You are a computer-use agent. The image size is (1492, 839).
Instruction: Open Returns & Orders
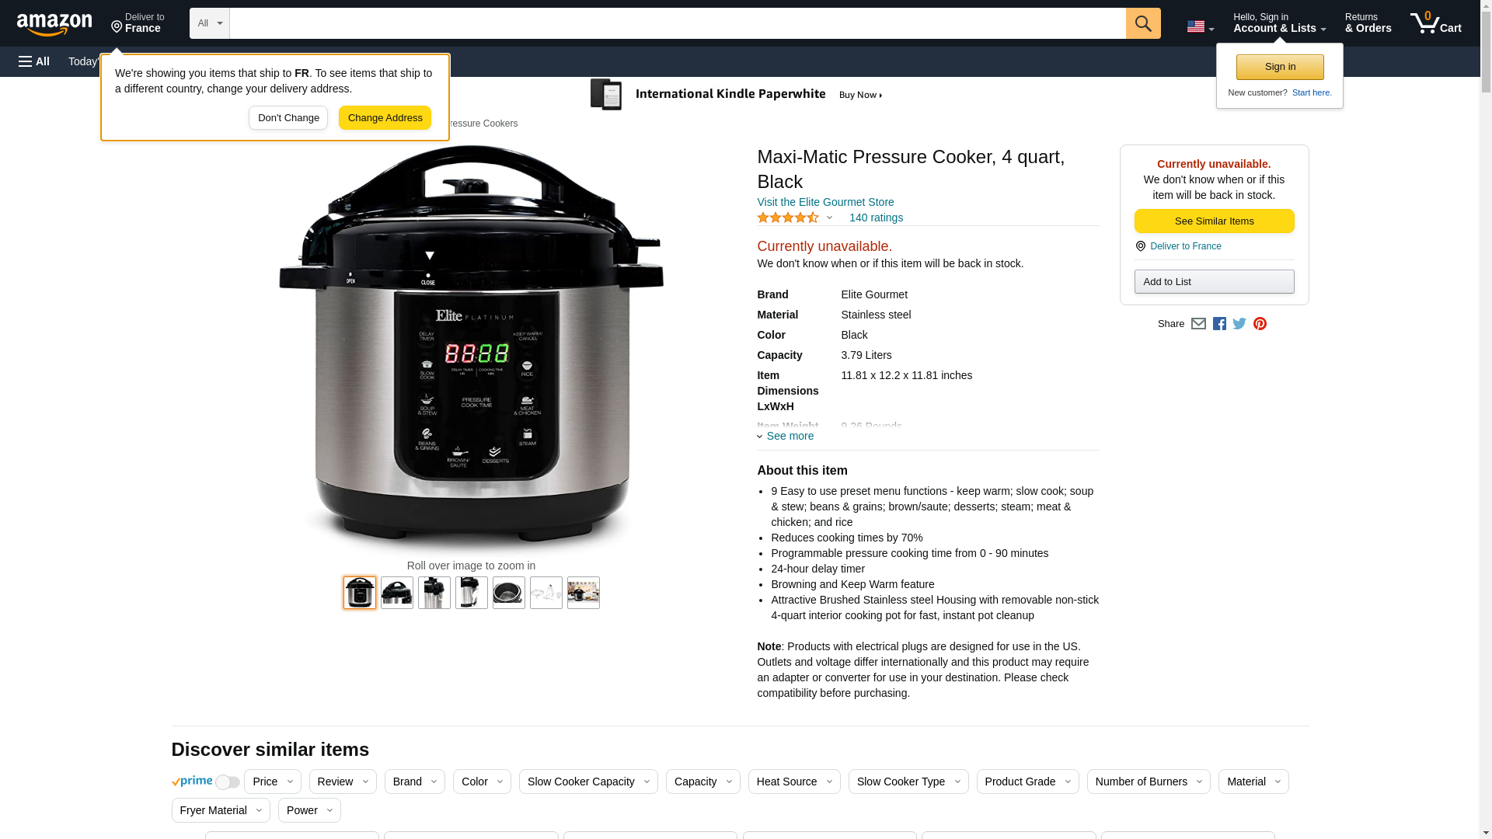(1368, 23)
